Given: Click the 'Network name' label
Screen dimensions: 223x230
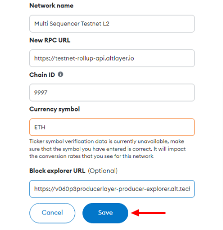Looking at the screenshot, I should point(51,5).
